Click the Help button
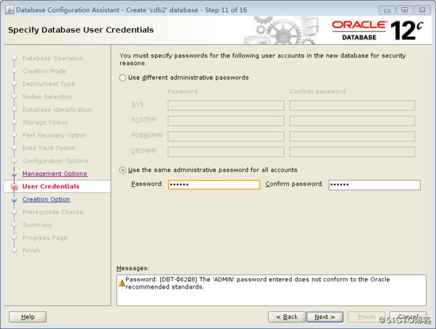Viewport: 436px width, 329px height. [28, 317]
